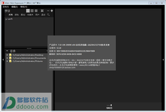Click the Qt 版本 5.3.0 line

point(55,48)
